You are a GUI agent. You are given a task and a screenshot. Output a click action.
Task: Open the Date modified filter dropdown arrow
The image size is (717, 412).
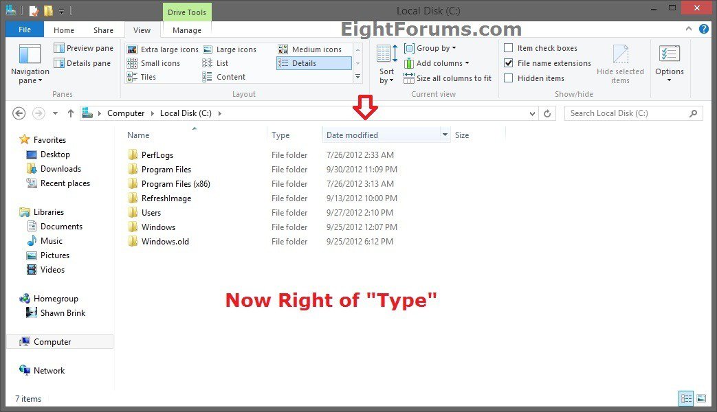point(445,135)
